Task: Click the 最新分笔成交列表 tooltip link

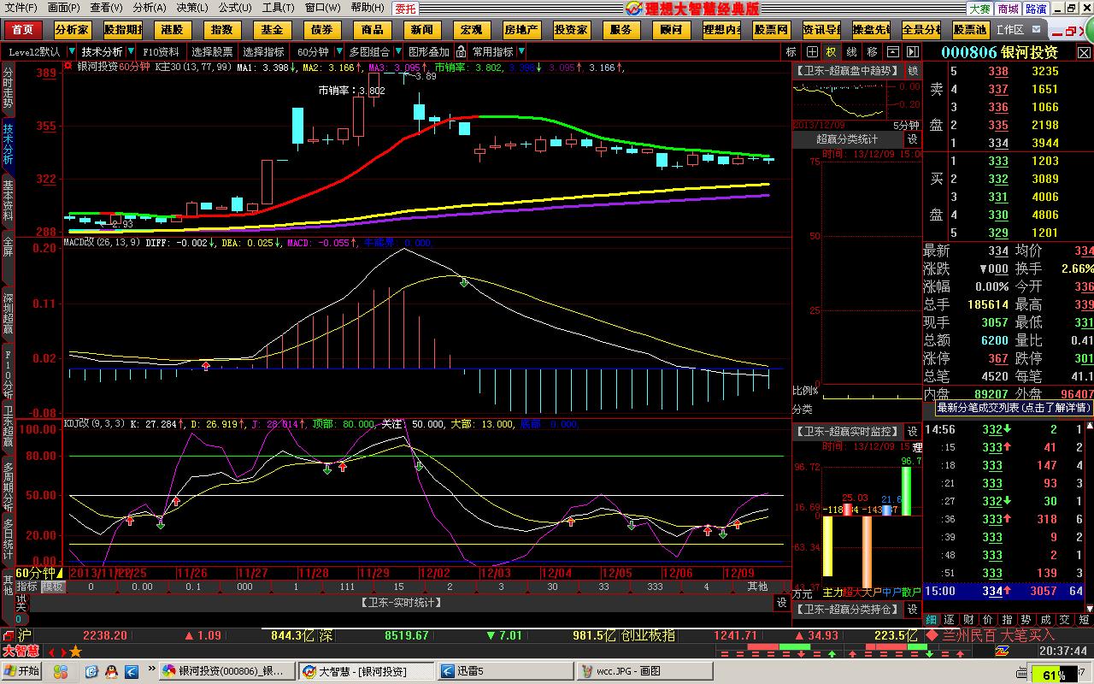Action: [x=1014, y=408]
